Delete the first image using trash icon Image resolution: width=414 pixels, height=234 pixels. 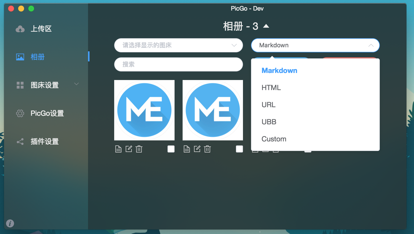[139, 149]
